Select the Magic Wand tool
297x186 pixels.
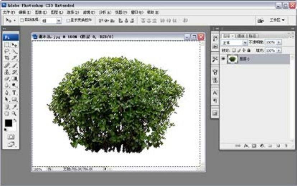pyautogui.click(x=14, y=51)
